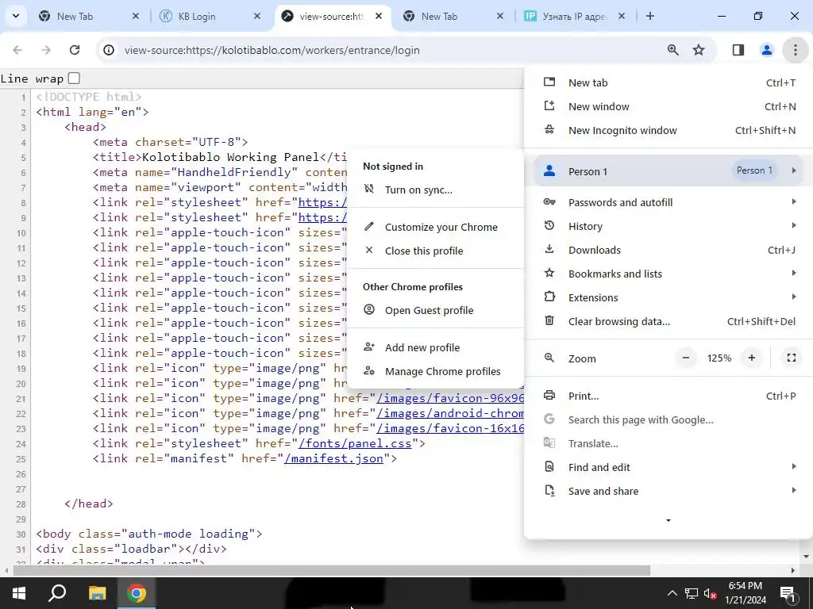Click Translate menu entry

click(x=669, y=444)
